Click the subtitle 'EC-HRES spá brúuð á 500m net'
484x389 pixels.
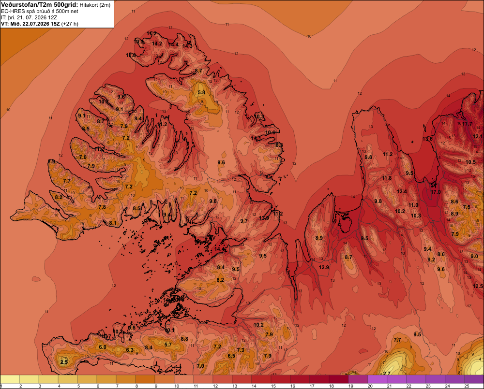point(40,11)
